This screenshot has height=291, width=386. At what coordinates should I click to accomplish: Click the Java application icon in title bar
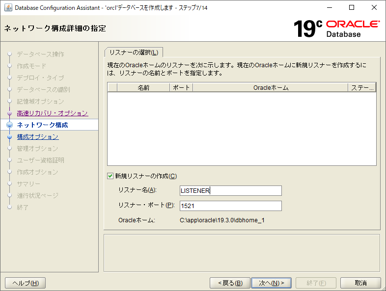point(8,8)
